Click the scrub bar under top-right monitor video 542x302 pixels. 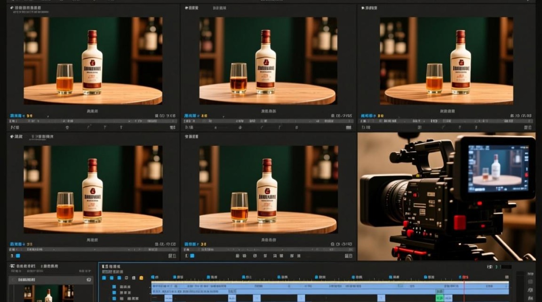(446, 121)
